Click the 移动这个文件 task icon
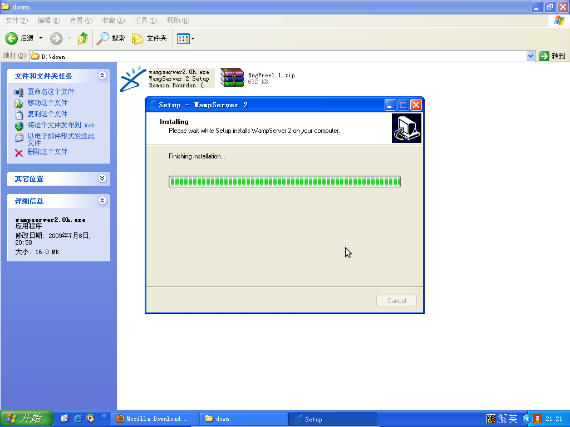Image resolution: width=570 pixels, height=427 pixels. tap(19, 103)
